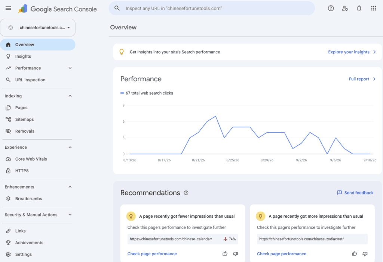Click the Send feedback speech icon
This screenshot has width=383, height=262.
(x=339, y=193)
